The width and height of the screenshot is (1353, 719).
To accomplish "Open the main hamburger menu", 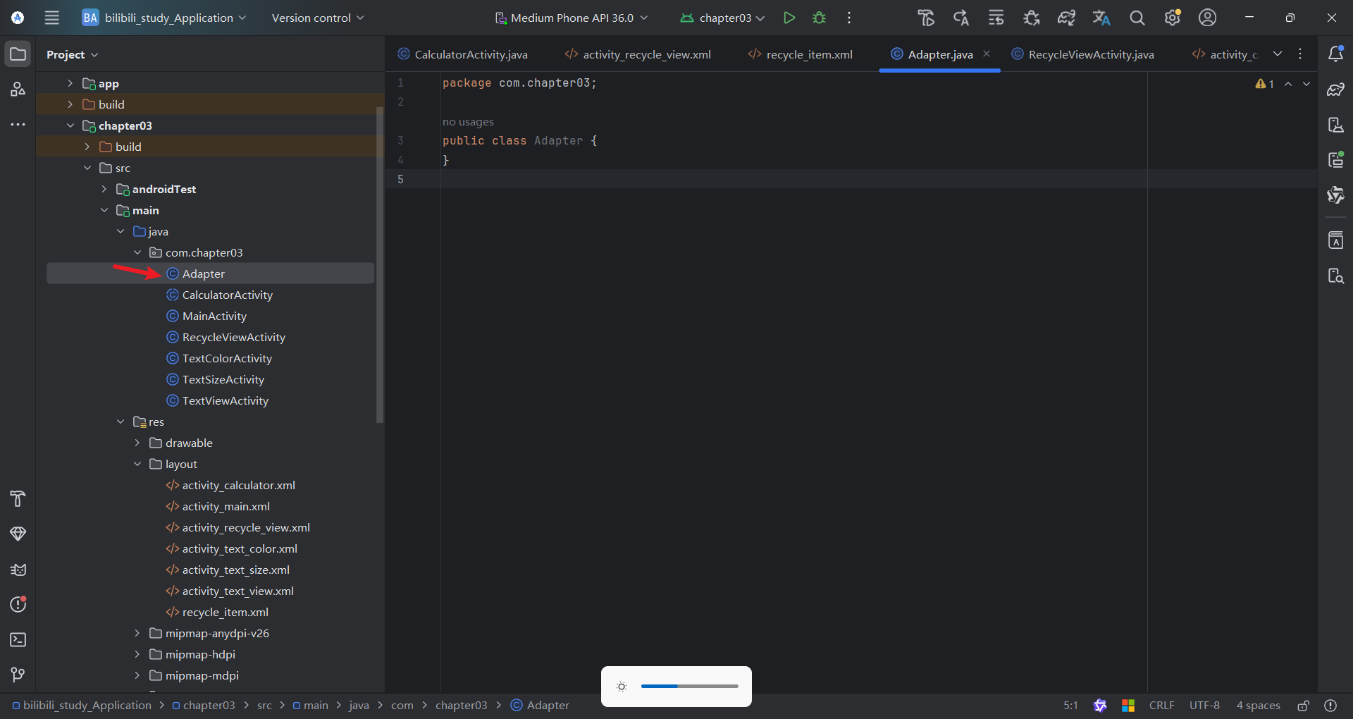I will pyautogui.click(x=51, y=18).
